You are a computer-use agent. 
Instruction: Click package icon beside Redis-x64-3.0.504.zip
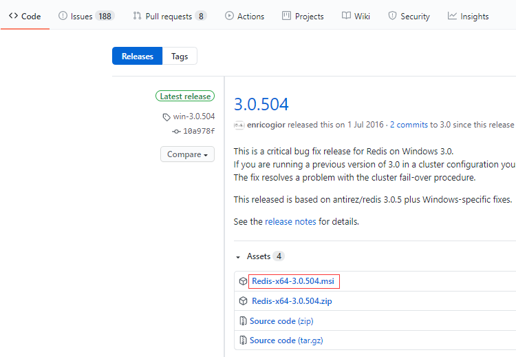coord(243,301)
